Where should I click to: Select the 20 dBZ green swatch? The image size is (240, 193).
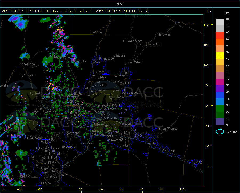pos(220,109)
